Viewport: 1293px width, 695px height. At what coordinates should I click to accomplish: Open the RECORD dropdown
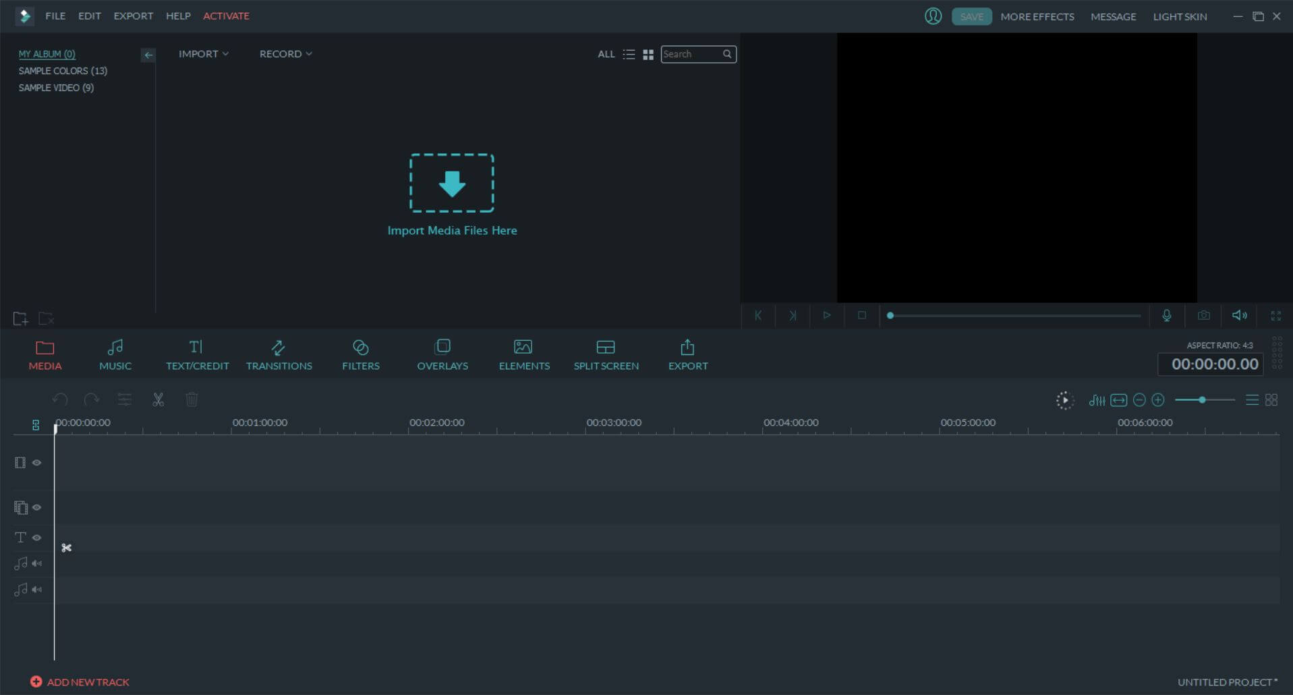[285, 54]
